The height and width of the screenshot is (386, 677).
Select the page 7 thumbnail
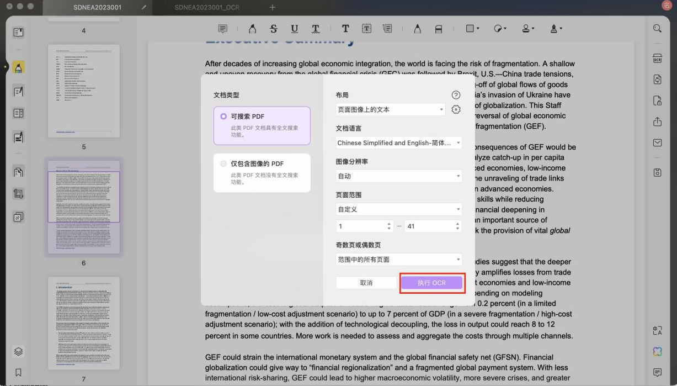[84, 323]
